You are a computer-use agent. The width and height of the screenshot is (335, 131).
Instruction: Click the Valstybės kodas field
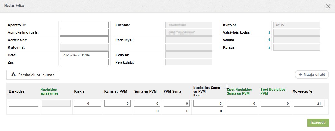[x=297, y=32]
